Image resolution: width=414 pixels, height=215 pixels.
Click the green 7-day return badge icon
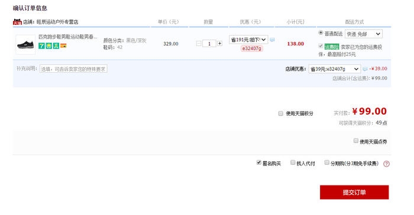pyautogui.click(x=41, y=46)
